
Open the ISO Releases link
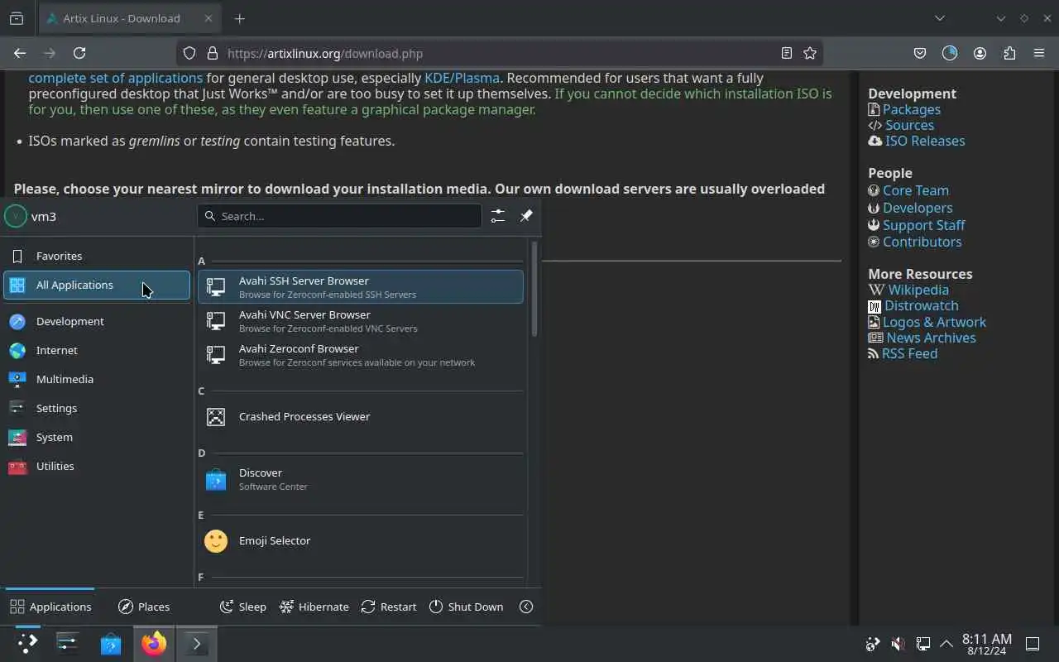click(x=925, y=141)
